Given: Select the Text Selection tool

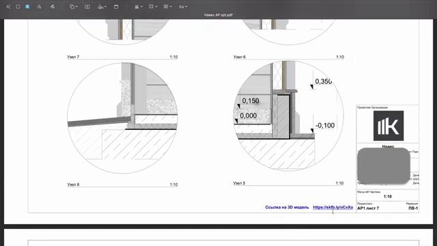Looking at the screenshot, I should (8, 7).
